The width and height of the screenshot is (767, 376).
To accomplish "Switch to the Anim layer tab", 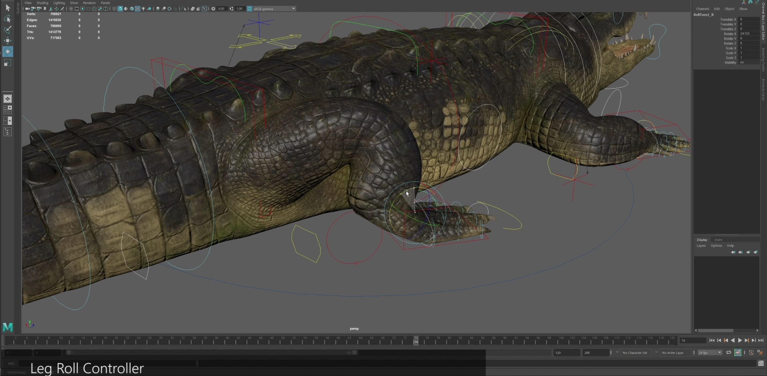I will coord(718,240).
